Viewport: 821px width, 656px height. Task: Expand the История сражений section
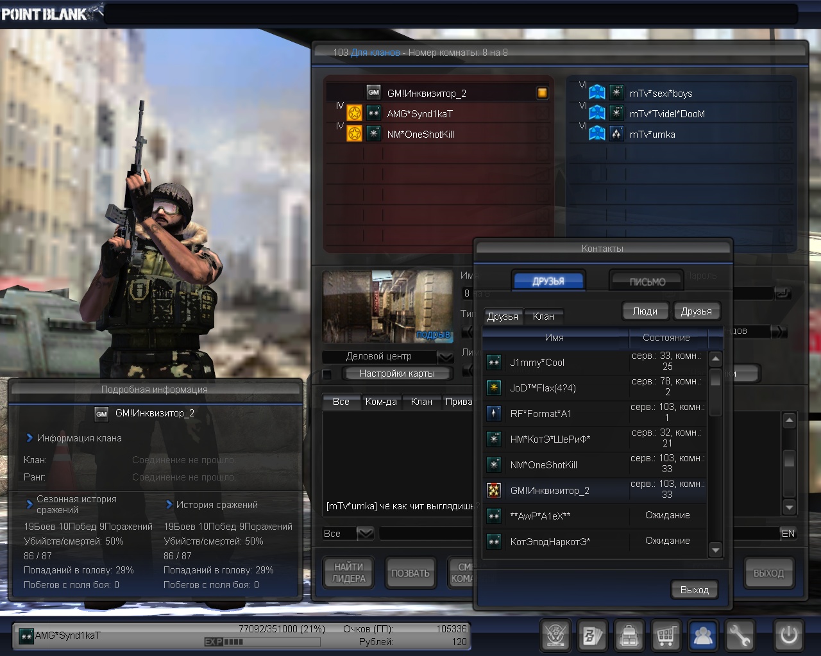pyautogui.click(x=169, y=505)
